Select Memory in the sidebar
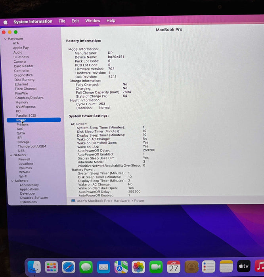 click(x=22, y=102)
